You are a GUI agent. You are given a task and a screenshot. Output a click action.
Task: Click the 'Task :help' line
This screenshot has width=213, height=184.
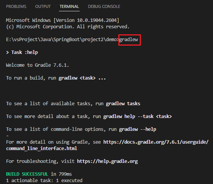(22, 52)
